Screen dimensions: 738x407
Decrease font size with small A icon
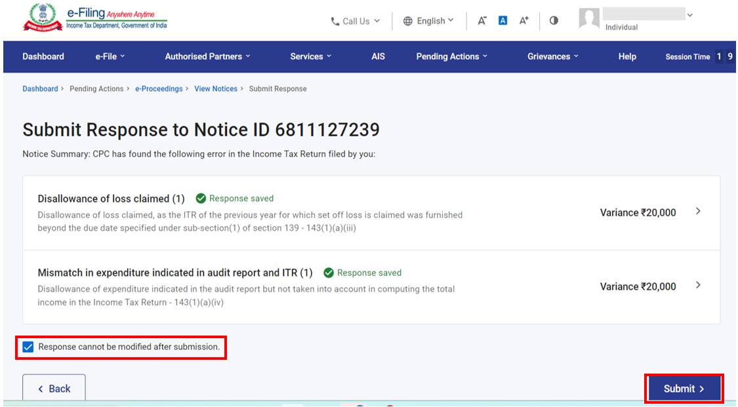coord(482,20)
